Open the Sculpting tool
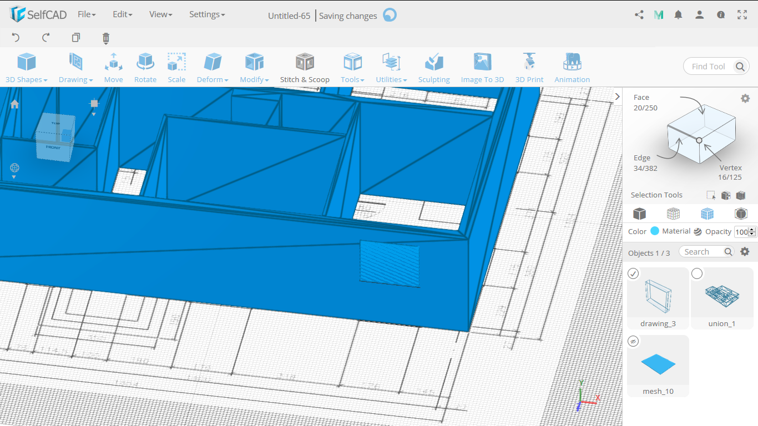The image size is (758, 426). point(434,68)
